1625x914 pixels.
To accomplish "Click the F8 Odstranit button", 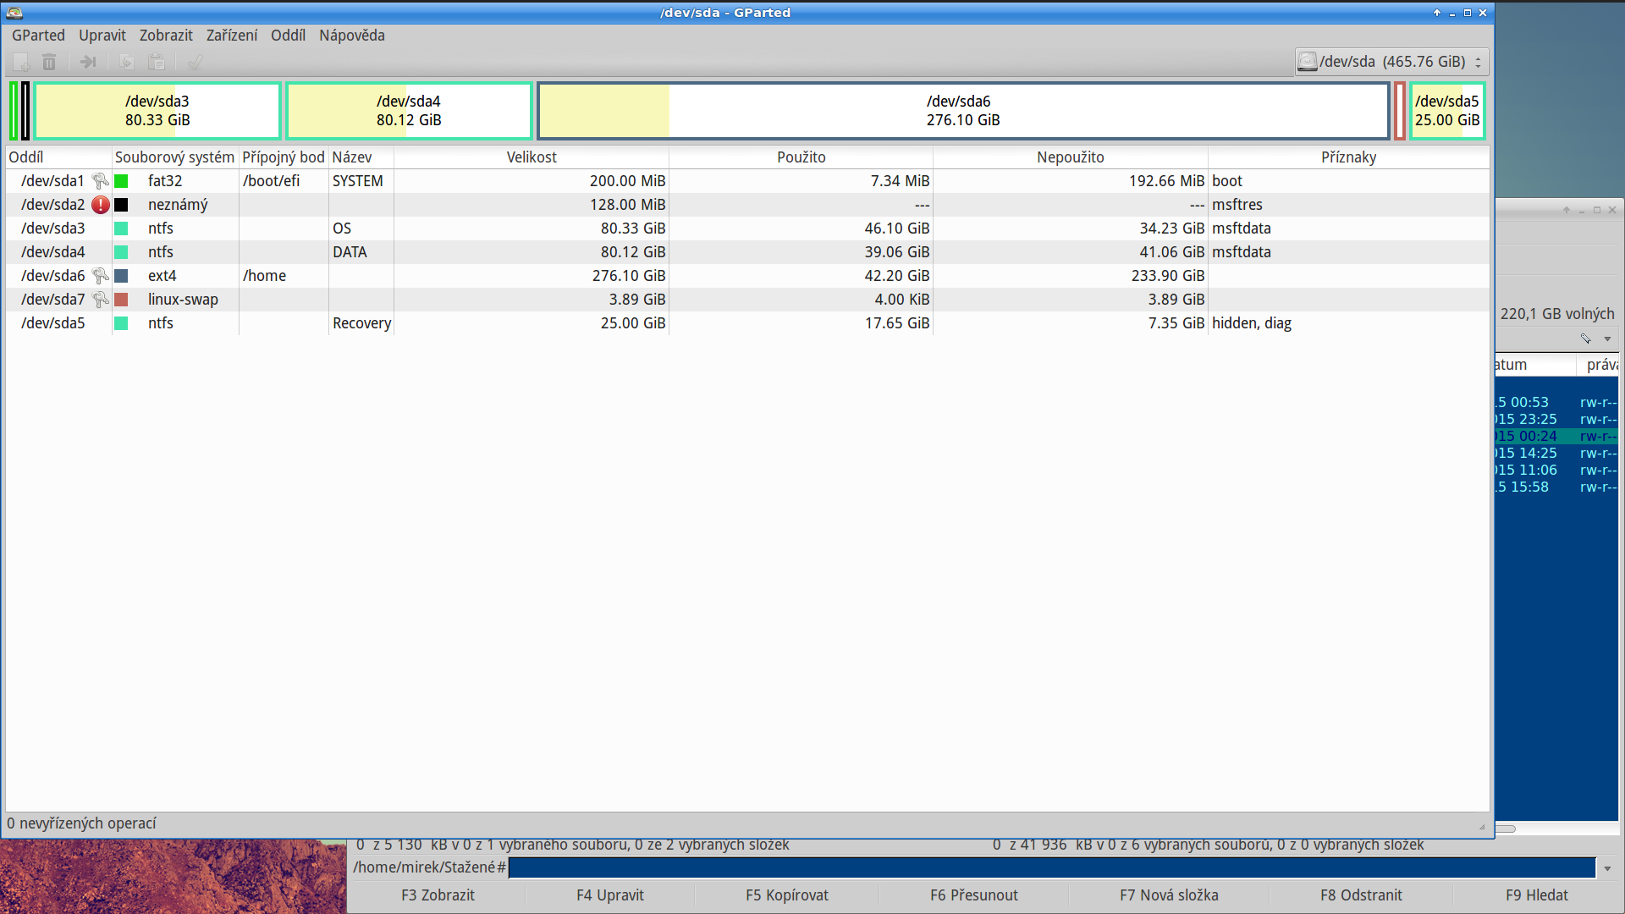I will tap(1361, 895).
